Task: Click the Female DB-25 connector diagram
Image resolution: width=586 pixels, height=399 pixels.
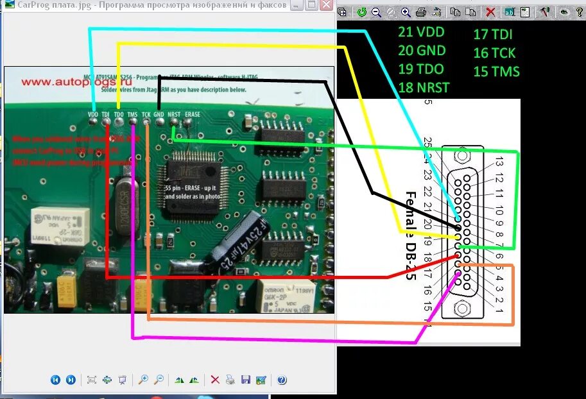Action: pyautogui.click(x=463, y=232)
